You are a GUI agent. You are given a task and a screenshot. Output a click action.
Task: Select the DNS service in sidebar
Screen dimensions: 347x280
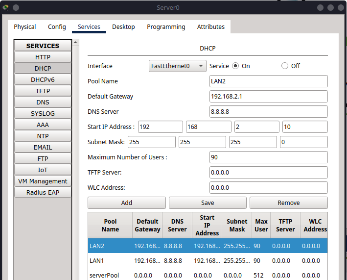click(43, 102)
